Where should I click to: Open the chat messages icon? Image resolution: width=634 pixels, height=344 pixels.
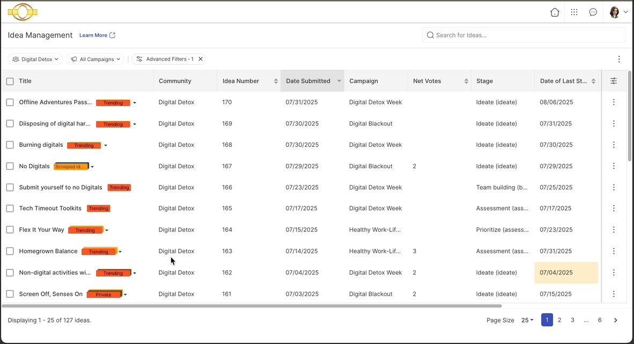click(x=593, y=12)
